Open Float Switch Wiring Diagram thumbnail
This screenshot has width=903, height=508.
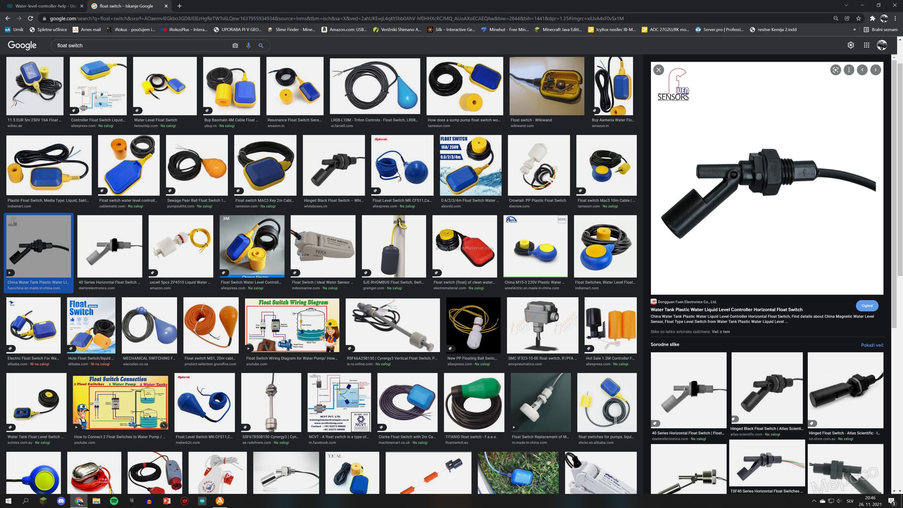tap(292, 325)
